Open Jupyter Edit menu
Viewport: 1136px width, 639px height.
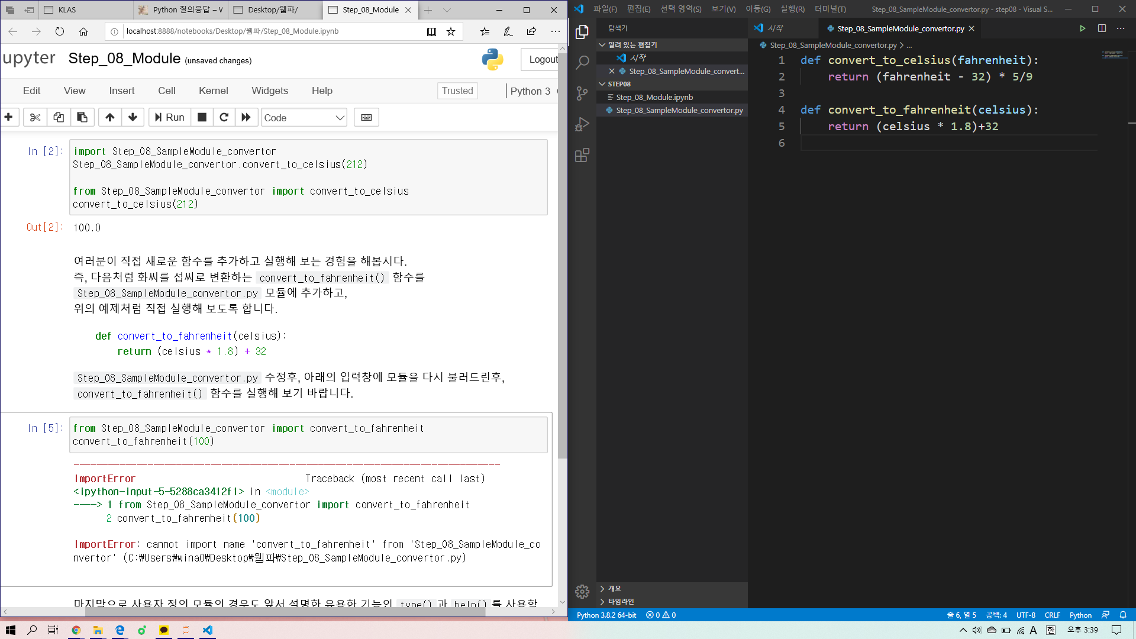(31, 91)
